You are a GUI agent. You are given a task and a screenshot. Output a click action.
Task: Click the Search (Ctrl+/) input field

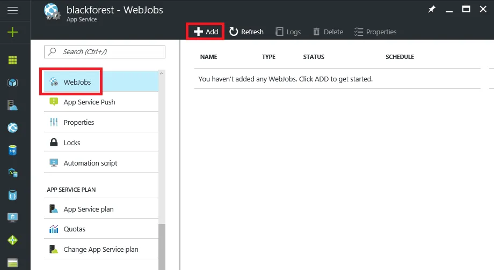point(105,52)
